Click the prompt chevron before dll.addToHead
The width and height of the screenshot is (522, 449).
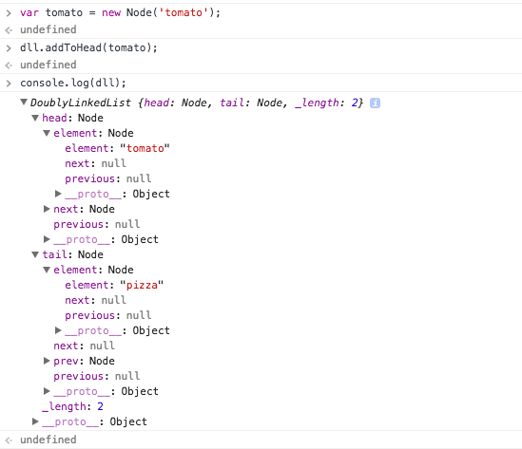tap(9, 47)
